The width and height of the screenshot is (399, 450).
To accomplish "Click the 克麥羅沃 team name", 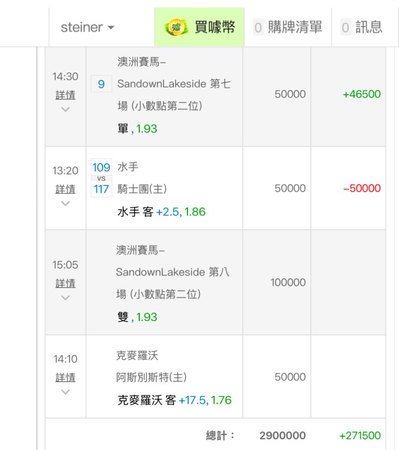I will coord(134,356).
